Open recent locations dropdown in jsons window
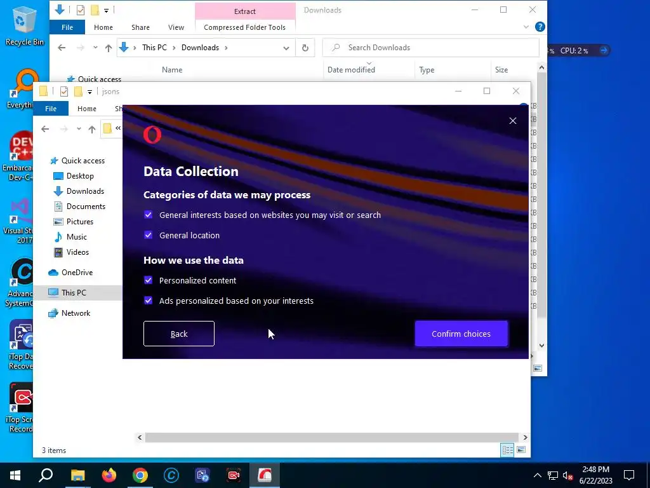The height and width of the screenshot is (488, 650). [x=79, y=129]
